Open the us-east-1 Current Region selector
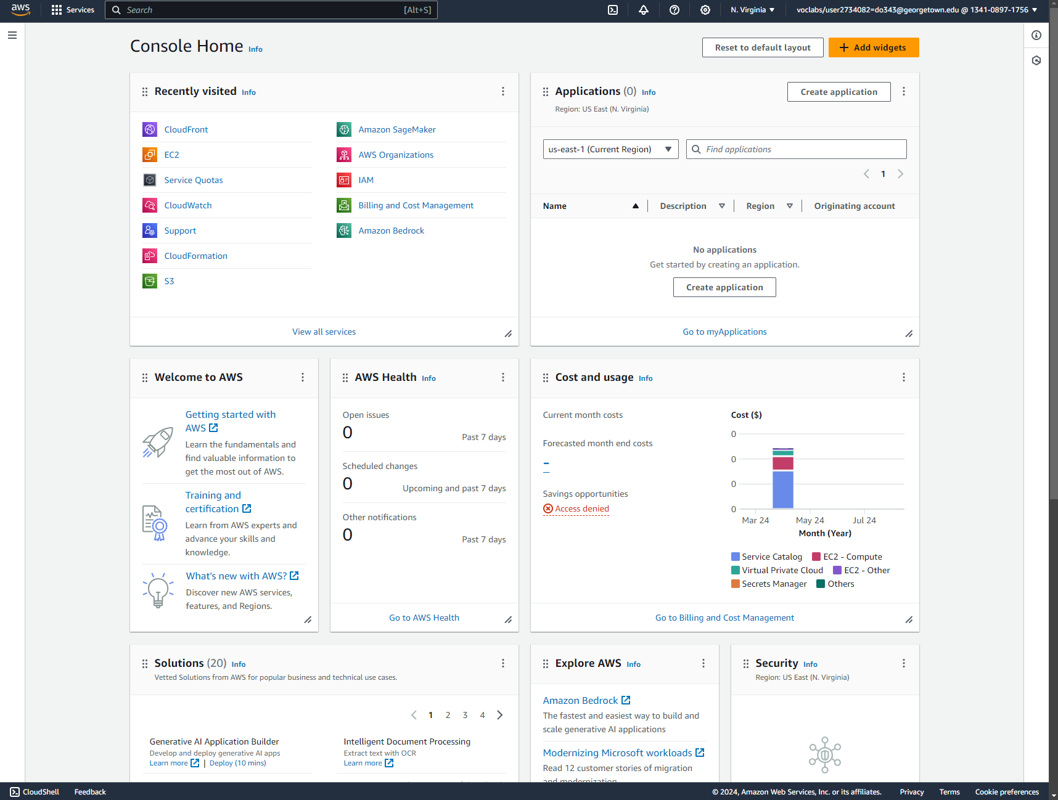Screen dimensions: 1058x800 point(610,149)
